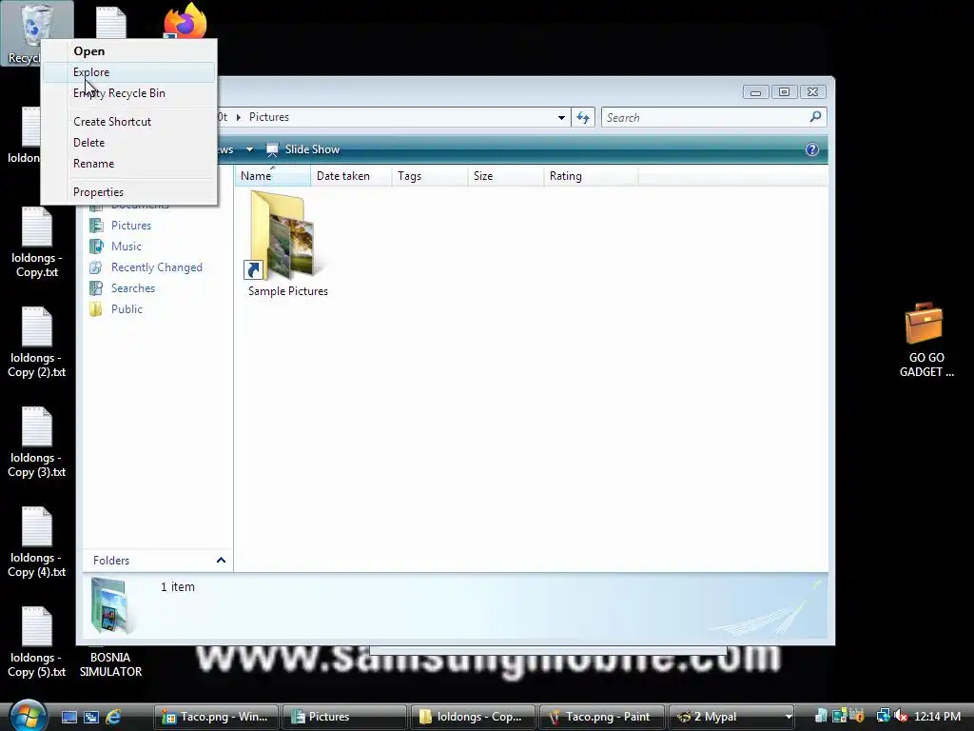Select the Firefox desktop icon
Screen dimensions: 974x731
point(185,20)
